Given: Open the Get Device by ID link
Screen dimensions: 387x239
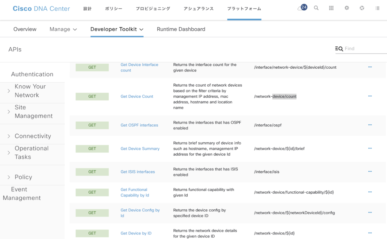Looking at the screenshot, I should [136, 233].
